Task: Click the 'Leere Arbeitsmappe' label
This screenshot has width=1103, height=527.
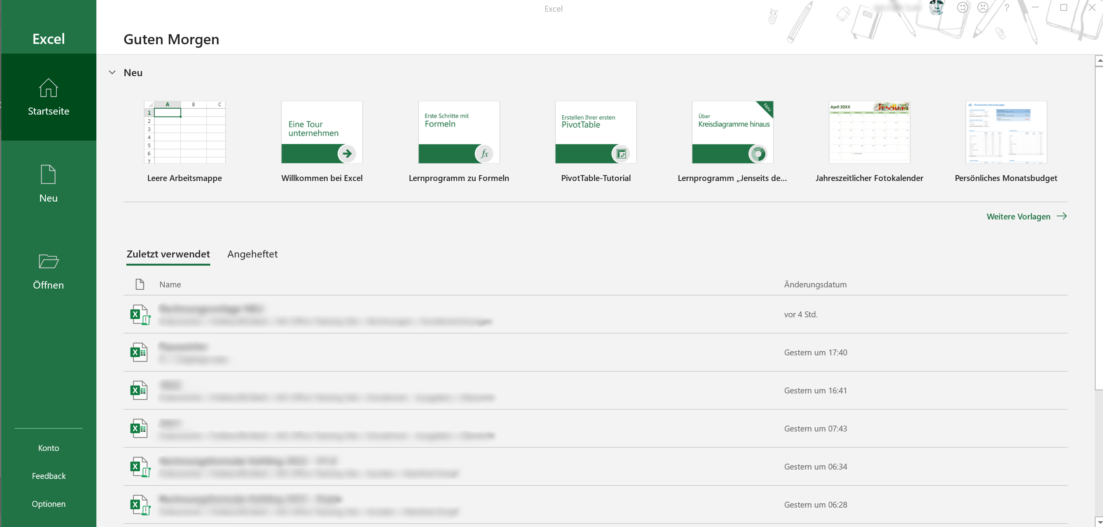Action: pyautogui.click(x=185, y=178)
